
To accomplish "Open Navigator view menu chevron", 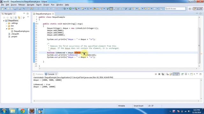I will click(x=28, y=17).
